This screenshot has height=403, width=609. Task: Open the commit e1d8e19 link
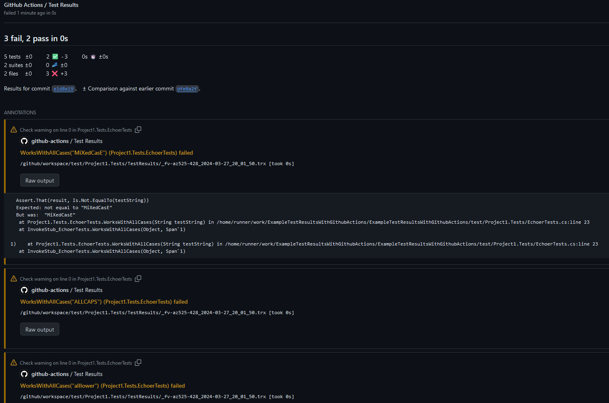(63, 88)
